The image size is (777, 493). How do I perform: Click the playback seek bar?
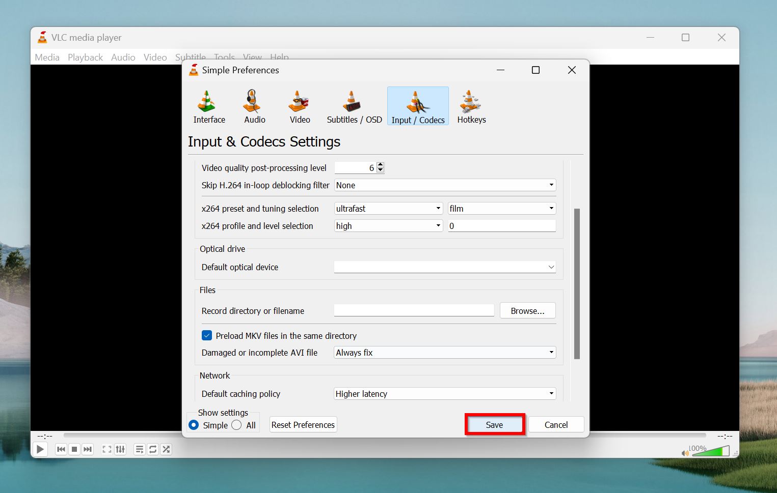[385, 436]
